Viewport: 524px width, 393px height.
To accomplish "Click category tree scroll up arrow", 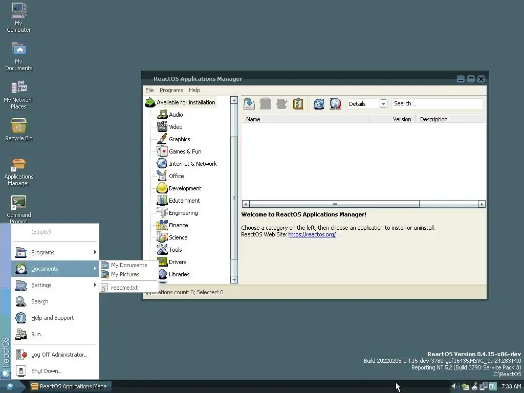I will pos(234,100).
